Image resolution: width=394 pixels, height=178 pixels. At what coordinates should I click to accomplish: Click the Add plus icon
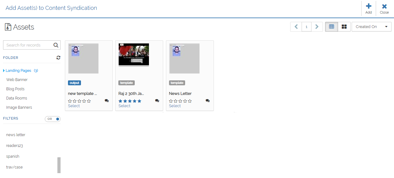click(368, 6)
